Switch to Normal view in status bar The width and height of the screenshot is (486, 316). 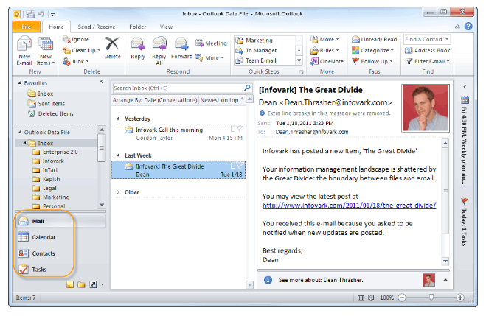(x=361, y=298)
